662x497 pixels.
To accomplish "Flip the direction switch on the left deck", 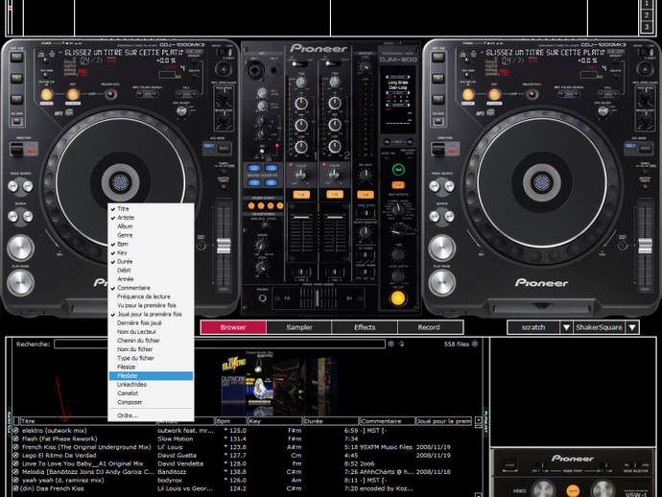I will coord(17,149).
